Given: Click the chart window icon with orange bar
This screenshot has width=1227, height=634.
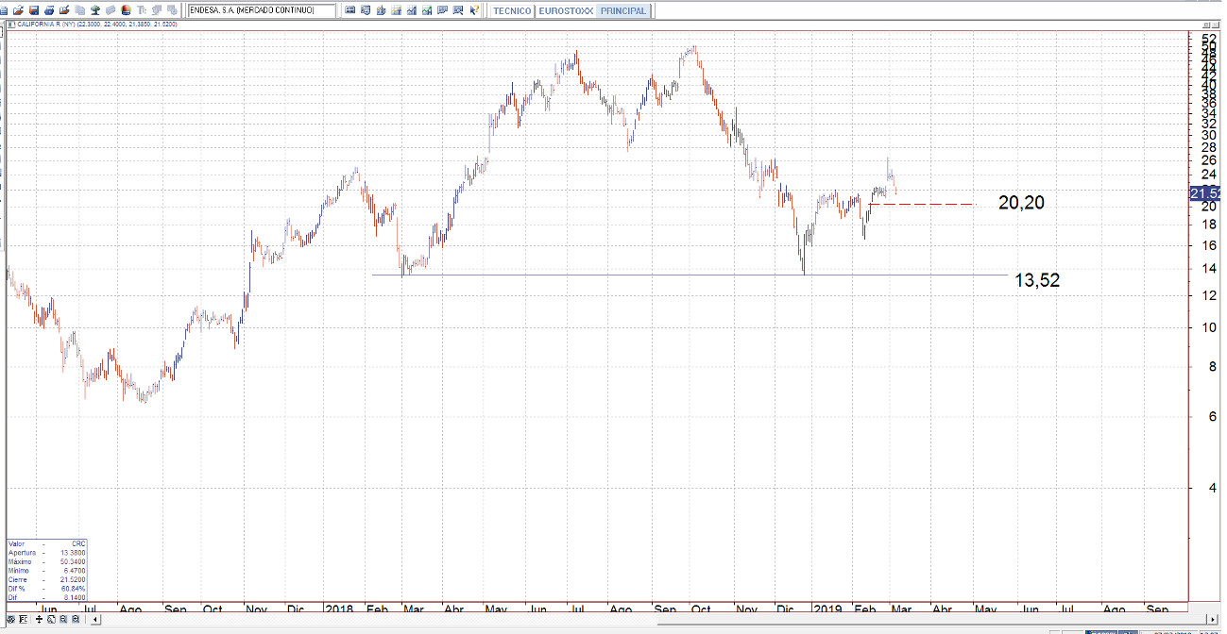Looking at the screenshot, I should click(396, 10).
